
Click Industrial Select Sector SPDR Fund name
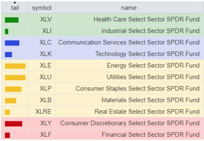click(151, 31)
